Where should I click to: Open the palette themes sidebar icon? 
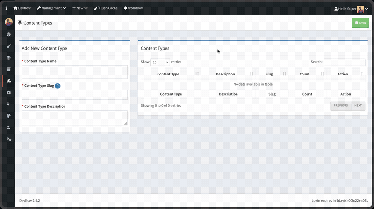coord(8,116)
